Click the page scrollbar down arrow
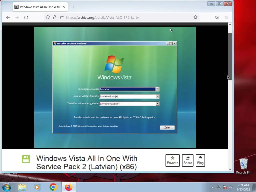The image size is (256, 192). [230, 169]
